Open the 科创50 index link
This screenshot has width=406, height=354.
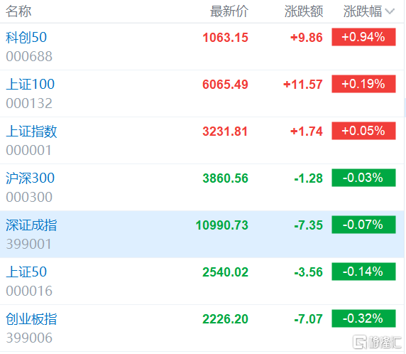(26, 38)
